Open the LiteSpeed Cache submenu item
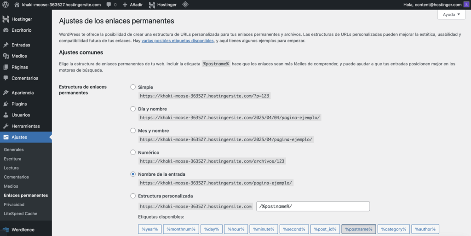Viewport: 471px width, 236px height. click(x=20, y=213)
